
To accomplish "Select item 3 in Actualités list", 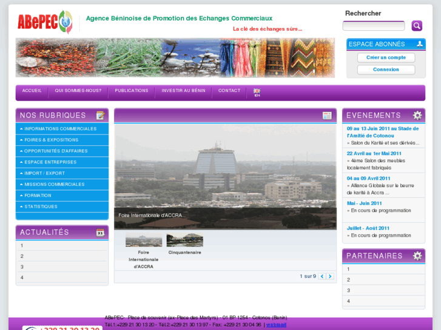I will [62, 267].
